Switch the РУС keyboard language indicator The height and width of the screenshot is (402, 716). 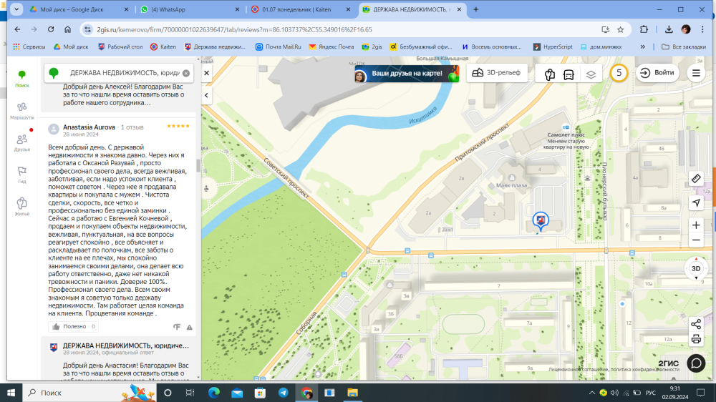tap(651, 393)
